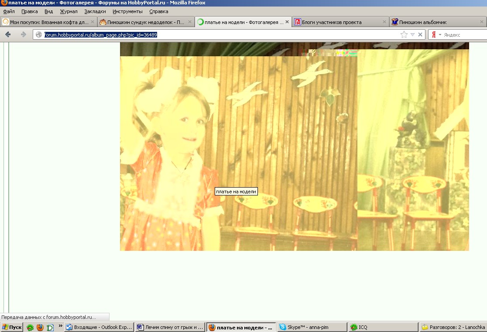Click the Yandex search engine icon
The height and width of the screenshot is (332, 487).
(434, 34)
